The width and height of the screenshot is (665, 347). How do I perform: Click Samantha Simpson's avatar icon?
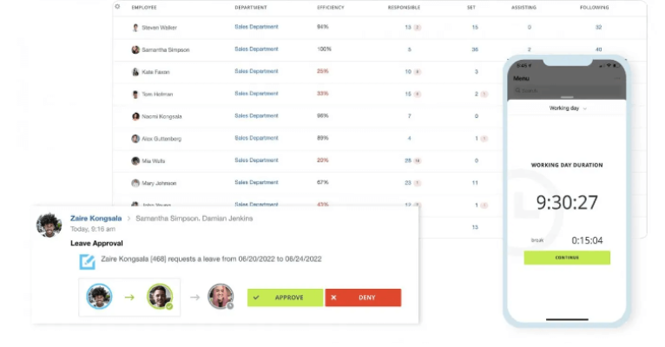(x=135, y=49)
